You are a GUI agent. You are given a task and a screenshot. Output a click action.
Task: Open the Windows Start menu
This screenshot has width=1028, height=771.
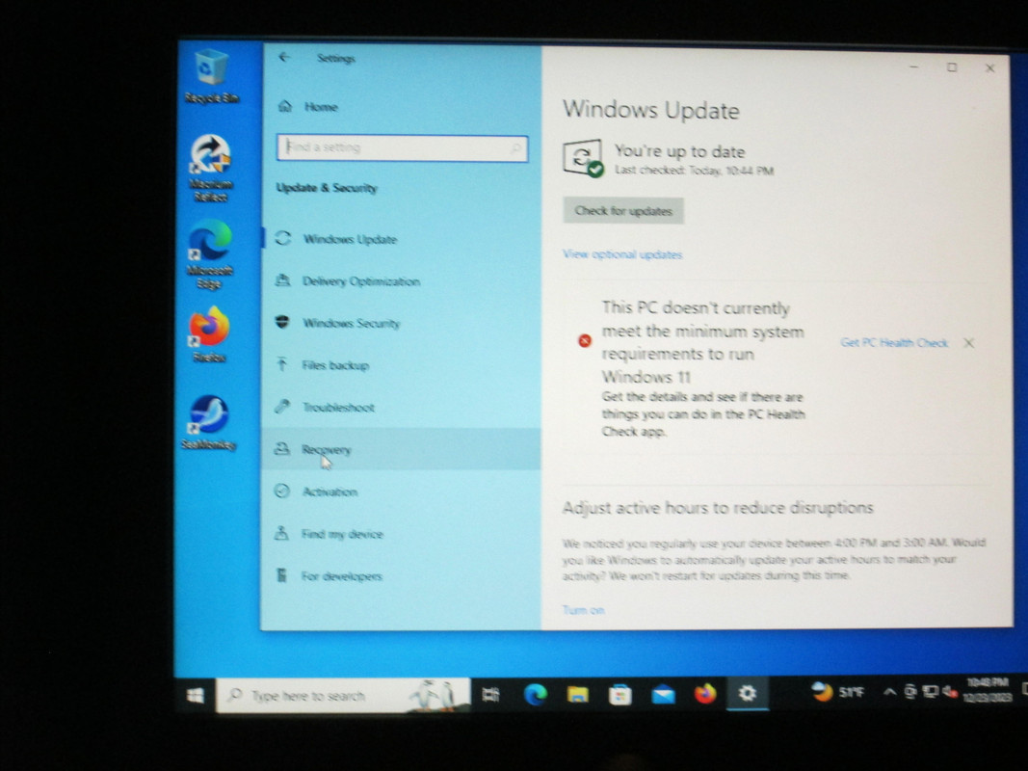[x=195, y=695]
